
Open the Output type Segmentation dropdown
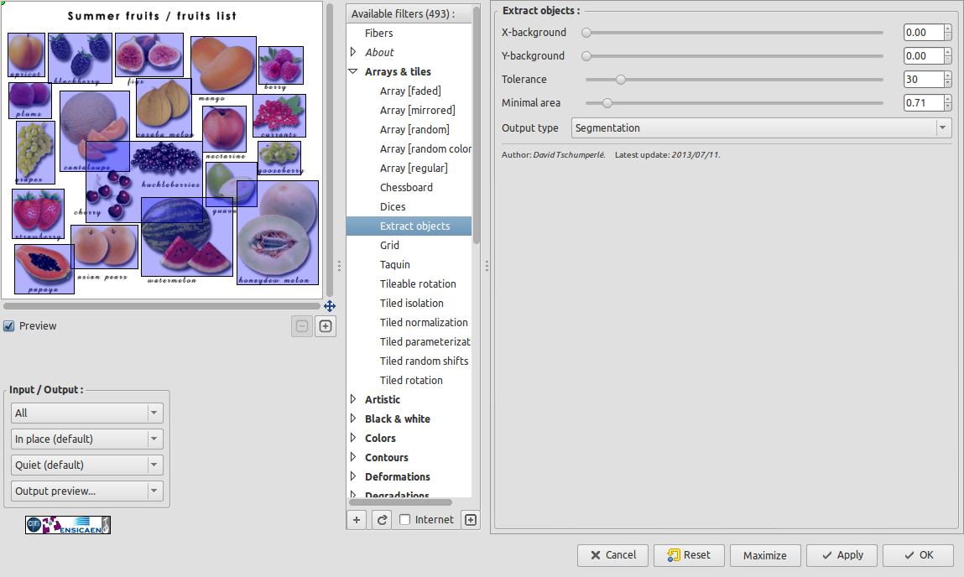pos(762,127)
